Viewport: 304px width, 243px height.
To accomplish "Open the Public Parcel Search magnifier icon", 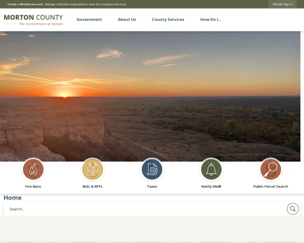I will pyautogui.click(x=271, y=170).
